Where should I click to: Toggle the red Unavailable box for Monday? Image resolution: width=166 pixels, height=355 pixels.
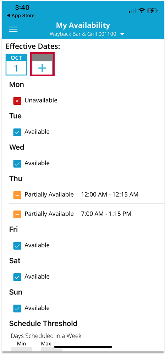coord(17,101)
